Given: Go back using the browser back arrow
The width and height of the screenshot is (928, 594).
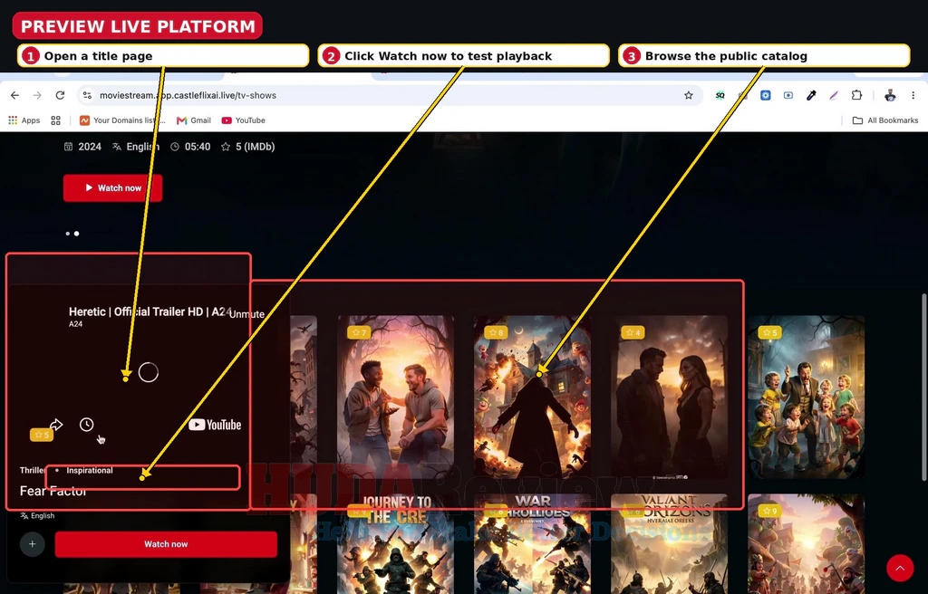Looking at the screenshot, I should 14,95.
